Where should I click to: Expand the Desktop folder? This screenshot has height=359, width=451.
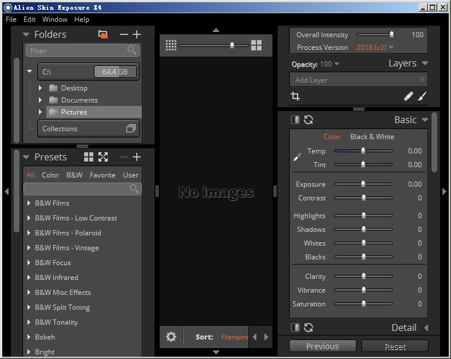coord(40,88)
